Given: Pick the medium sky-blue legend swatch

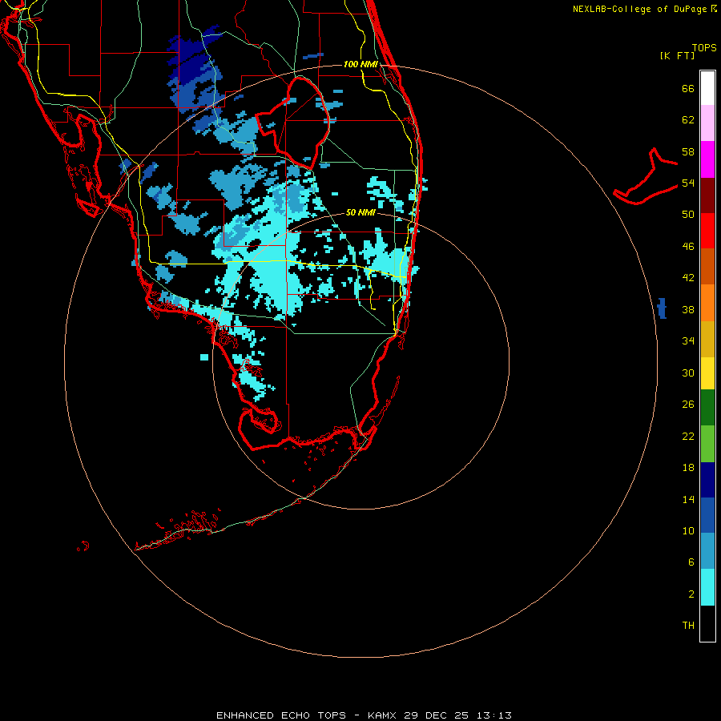Looking at the screenshot, I should 707,551.
